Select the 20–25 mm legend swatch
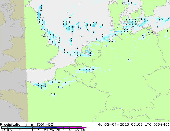170x131 pixels. tap(48, 128)
